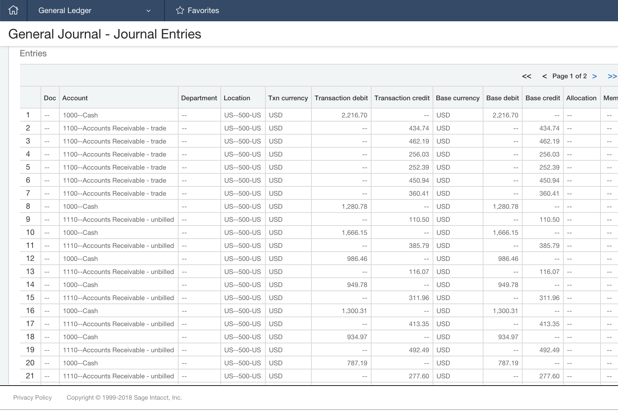
Task: Click the Doc column header
Action: [x=50, y=98]
